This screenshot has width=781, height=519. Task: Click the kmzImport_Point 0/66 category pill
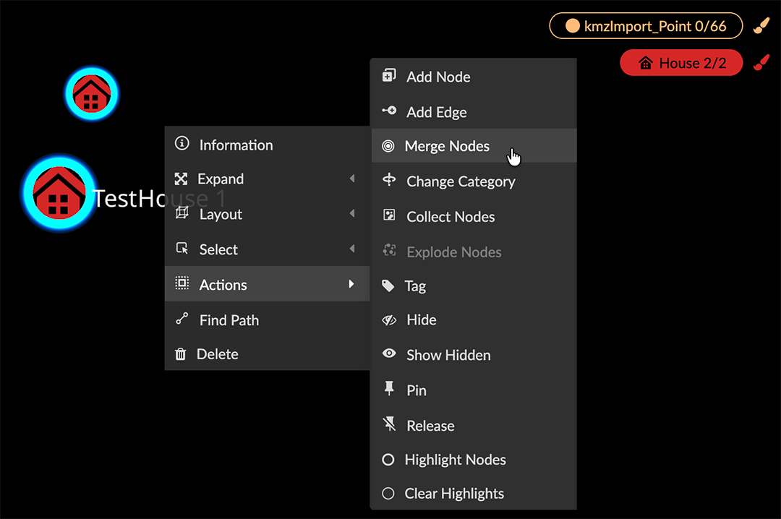click(x=646, y=27)
